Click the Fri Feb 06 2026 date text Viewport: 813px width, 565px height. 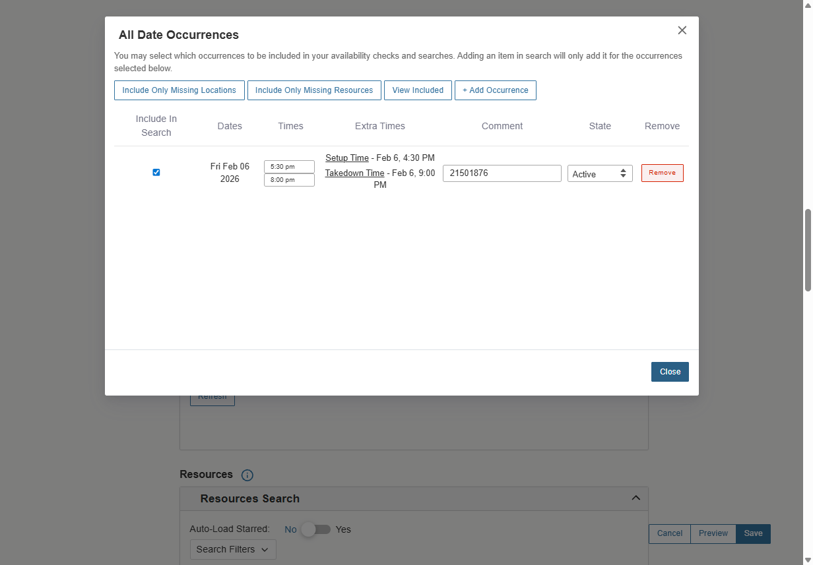[x=230, y=173]
